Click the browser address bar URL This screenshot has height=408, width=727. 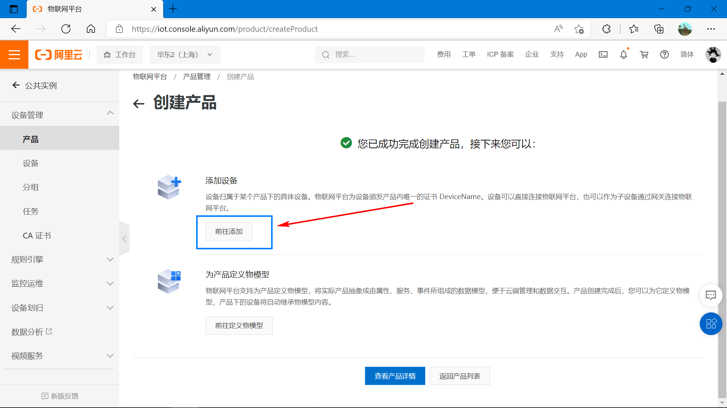[x=225, y=29]
